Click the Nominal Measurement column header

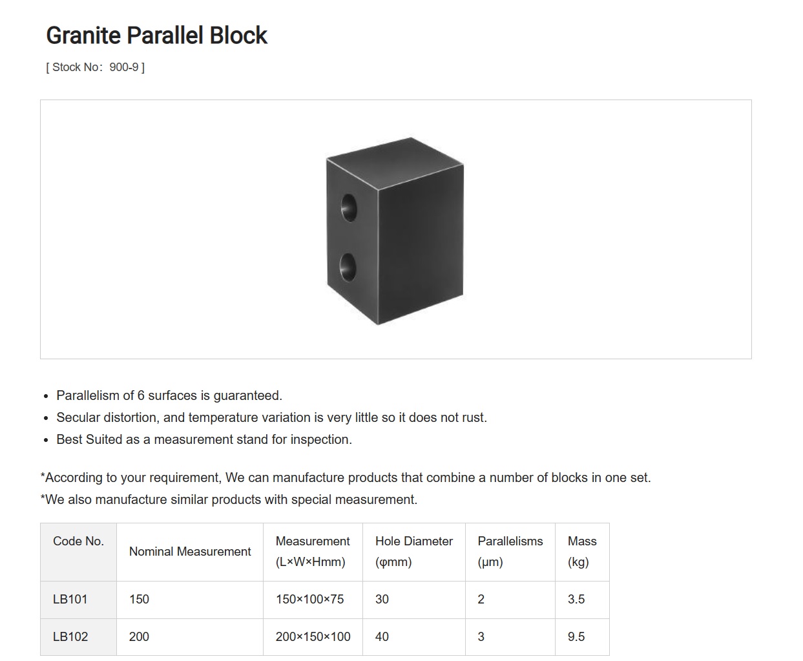[190, 552]
